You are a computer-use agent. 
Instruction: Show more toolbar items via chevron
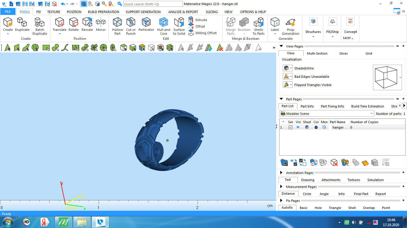pos(274,48)
